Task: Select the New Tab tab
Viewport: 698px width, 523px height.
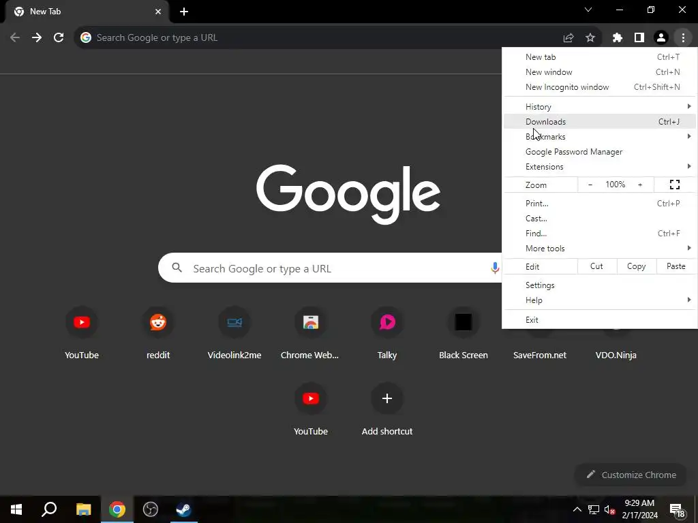Action: click(x=87, y=12)
